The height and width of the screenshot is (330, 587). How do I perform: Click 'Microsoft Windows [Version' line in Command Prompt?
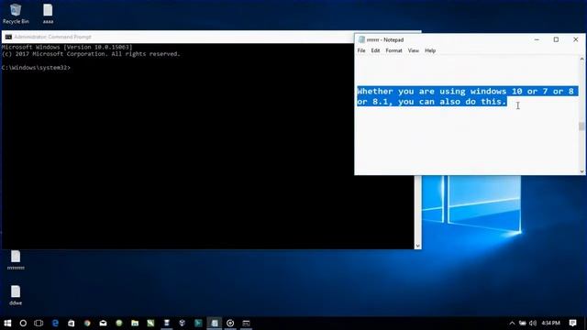click(67, 47)
